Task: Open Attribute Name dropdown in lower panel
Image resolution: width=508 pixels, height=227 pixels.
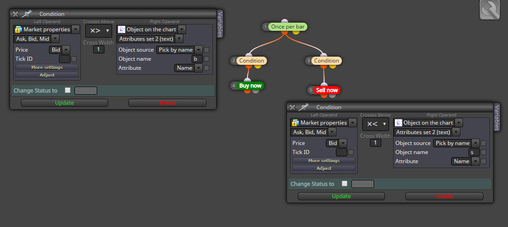Action: (x=476, y=161)
